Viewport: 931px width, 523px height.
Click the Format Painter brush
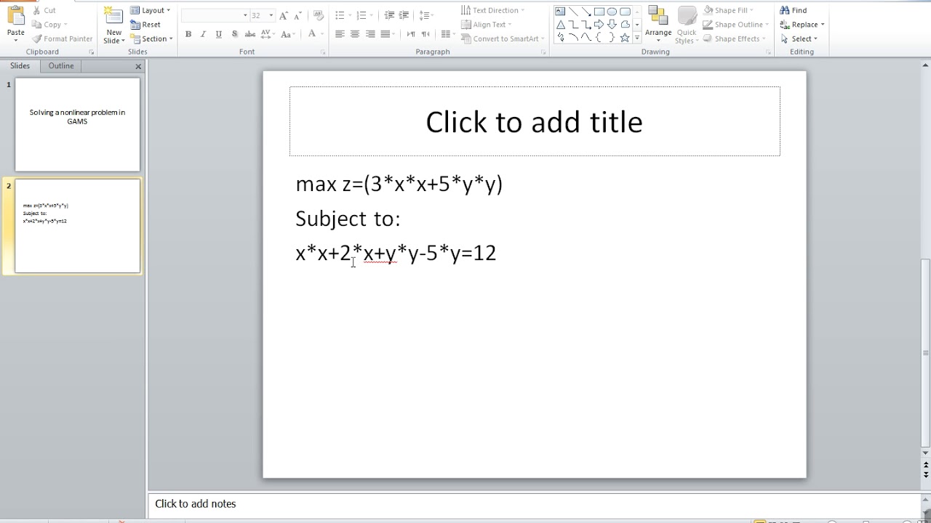[x=63, y=38]
